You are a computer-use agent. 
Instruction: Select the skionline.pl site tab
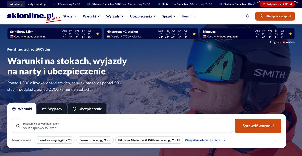coord(16,4)
